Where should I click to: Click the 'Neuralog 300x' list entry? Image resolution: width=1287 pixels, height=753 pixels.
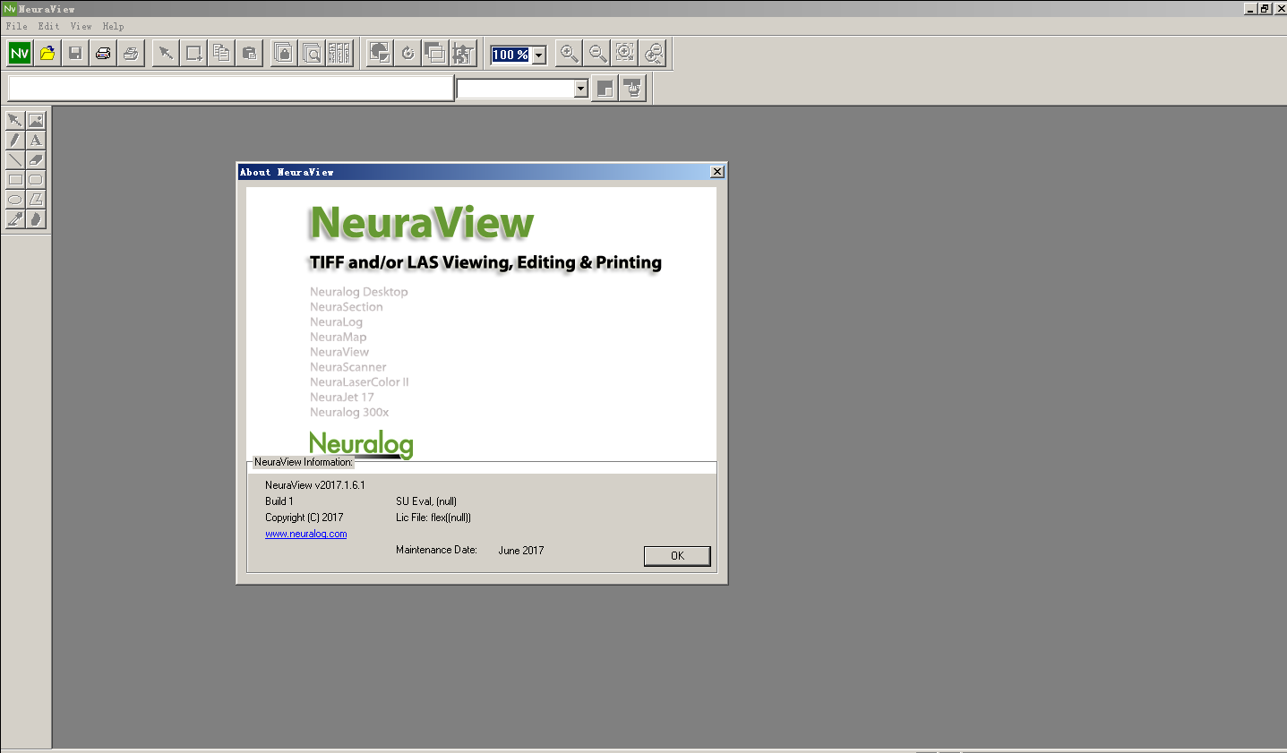coord(349,413)
